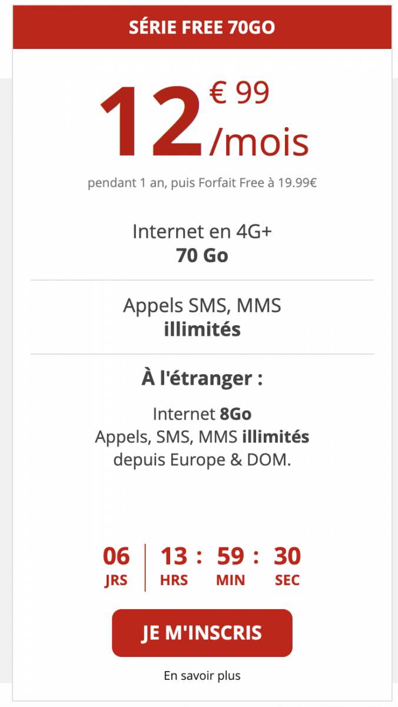Click the SÉRIE FREE 70GO header banner
Viewport: 398px width, 707px height.
pyautogui.click(x=202, y=28)
